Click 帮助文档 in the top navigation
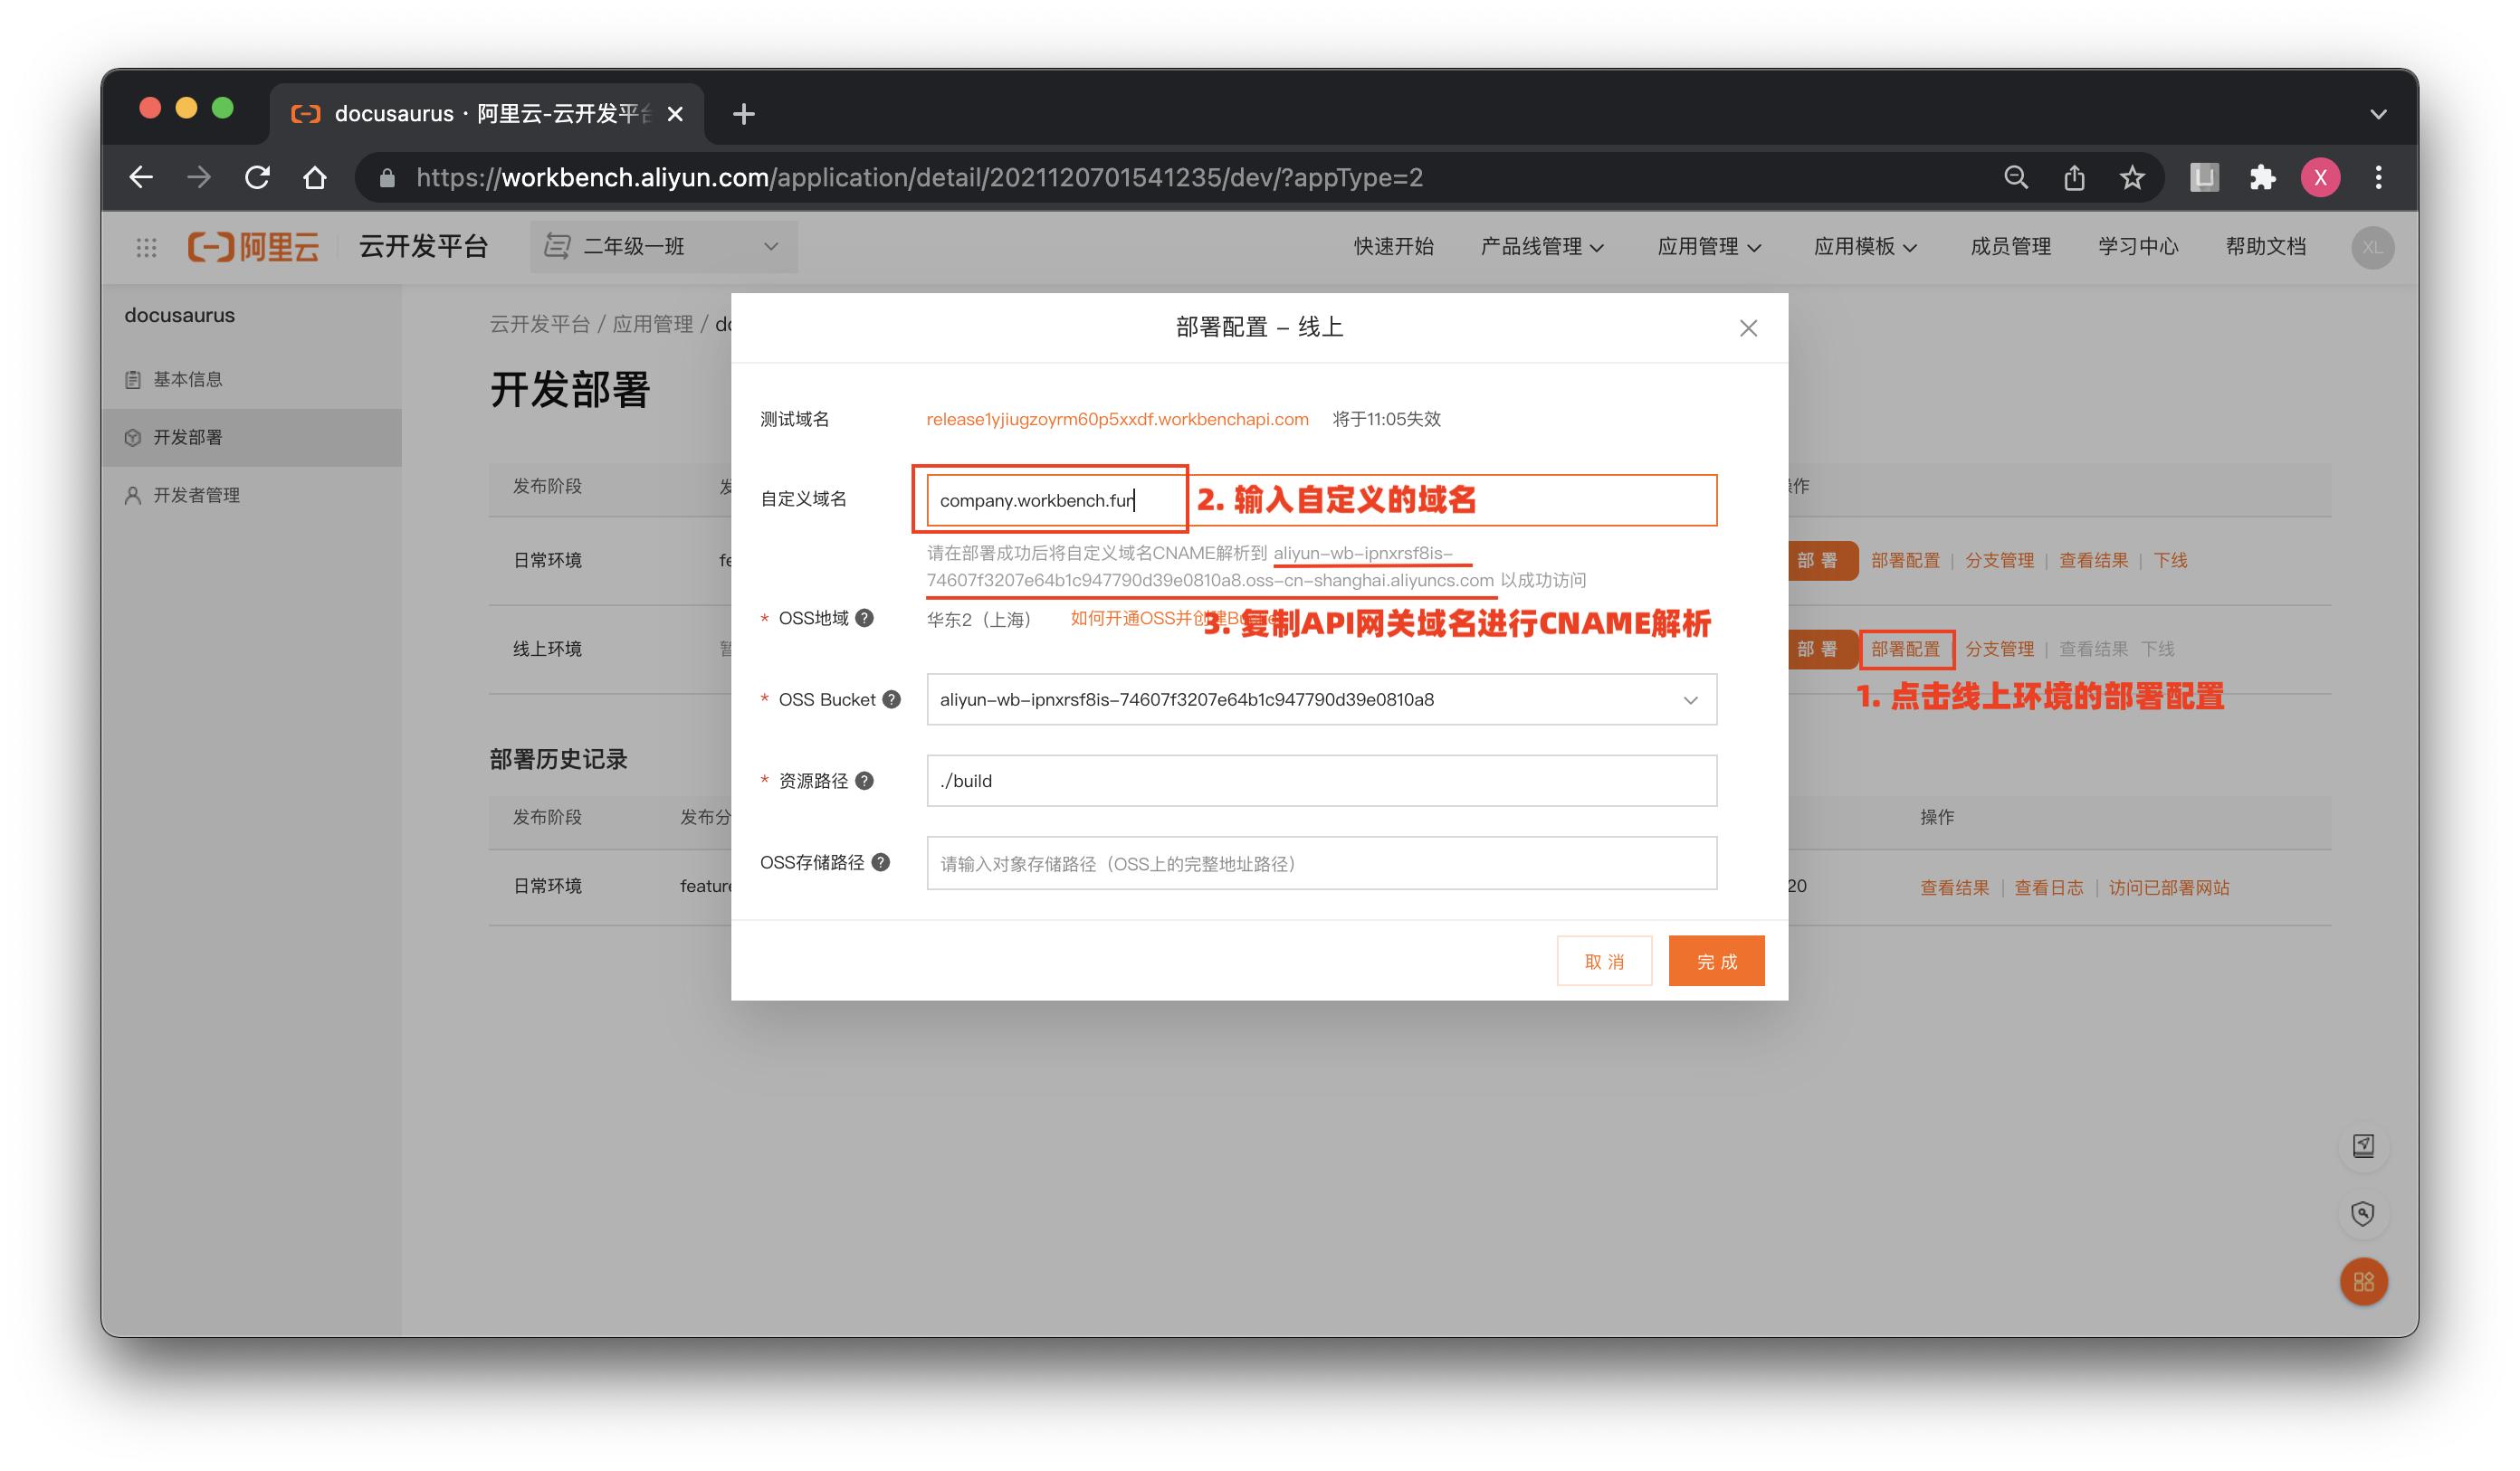Viewport: 2520px width, 1471px height. point(2265,247)
